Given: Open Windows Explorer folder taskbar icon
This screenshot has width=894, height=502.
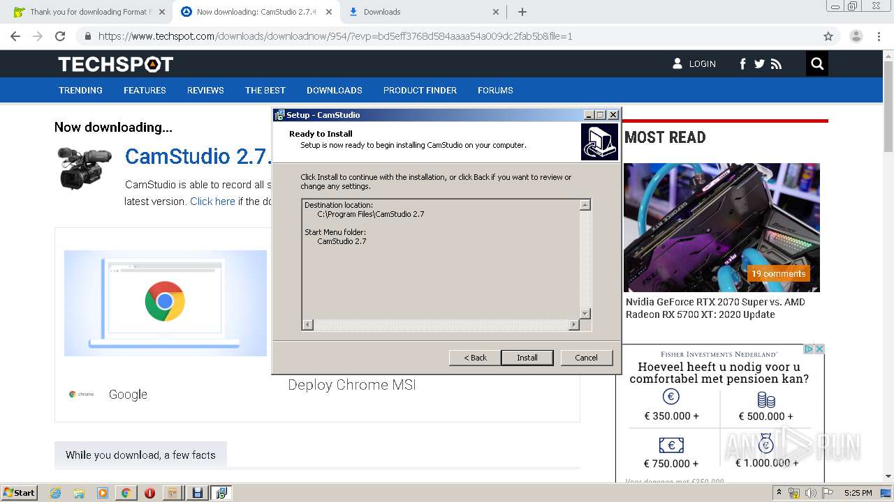Looking at the screenshot, I should [x=79, y=493].
